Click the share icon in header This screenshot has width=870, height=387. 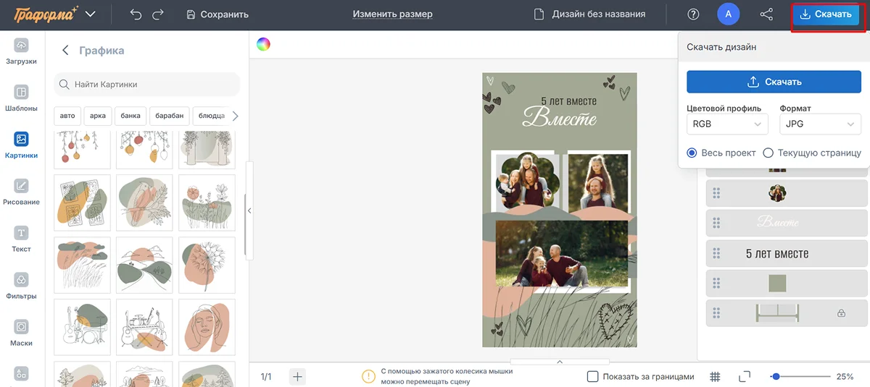tap(766, 14)
